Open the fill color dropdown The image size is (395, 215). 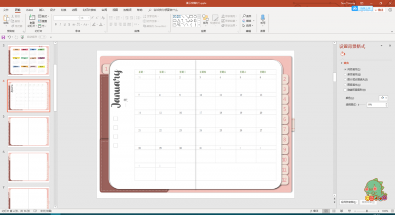tap(383, 98)
